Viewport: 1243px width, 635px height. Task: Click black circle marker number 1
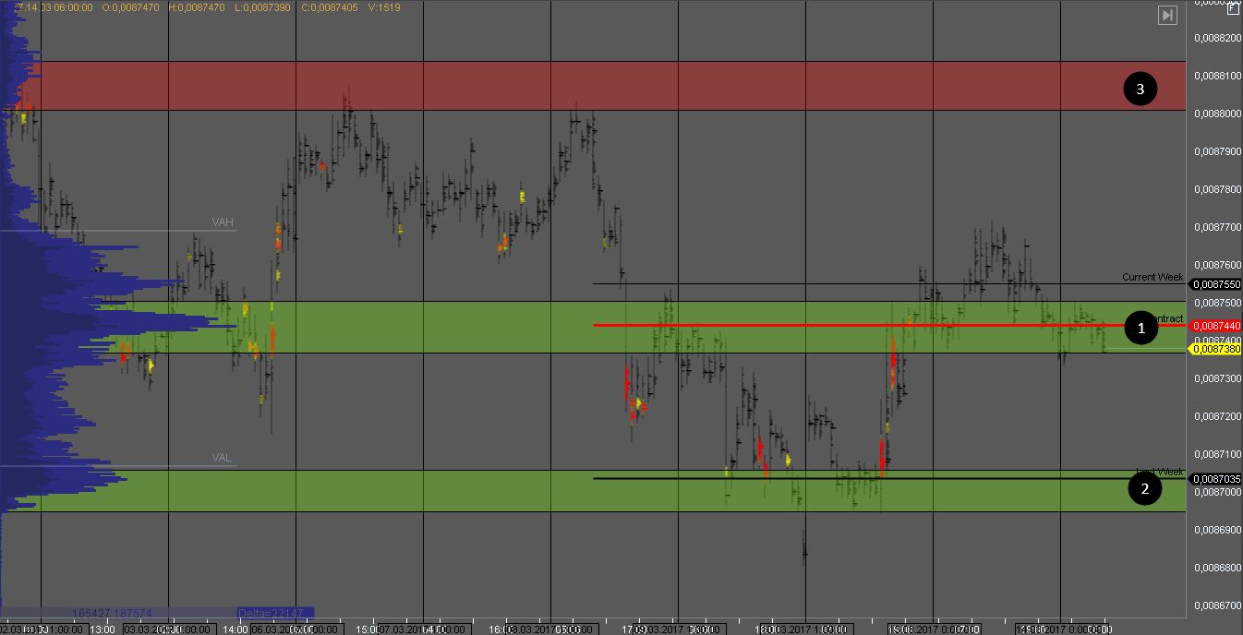(1140, 328)
